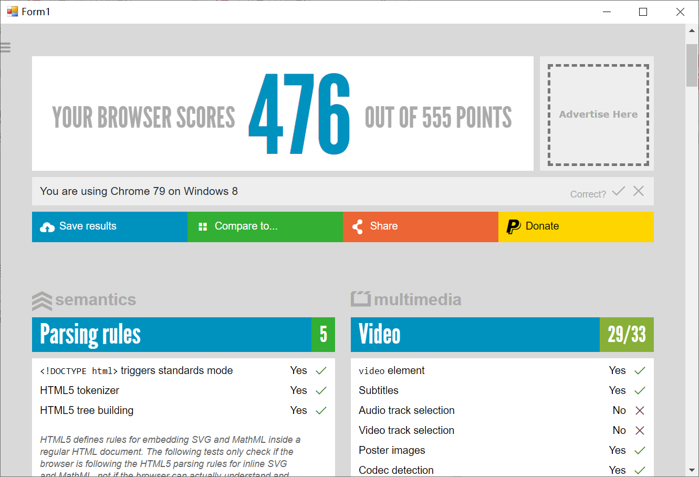Click the semantics heading text

point(96,300)
